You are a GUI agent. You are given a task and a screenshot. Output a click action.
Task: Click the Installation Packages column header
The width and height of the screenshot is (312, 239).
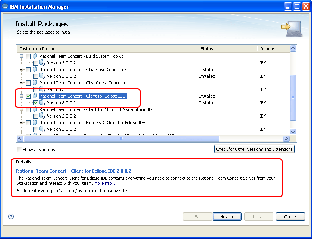107,49
